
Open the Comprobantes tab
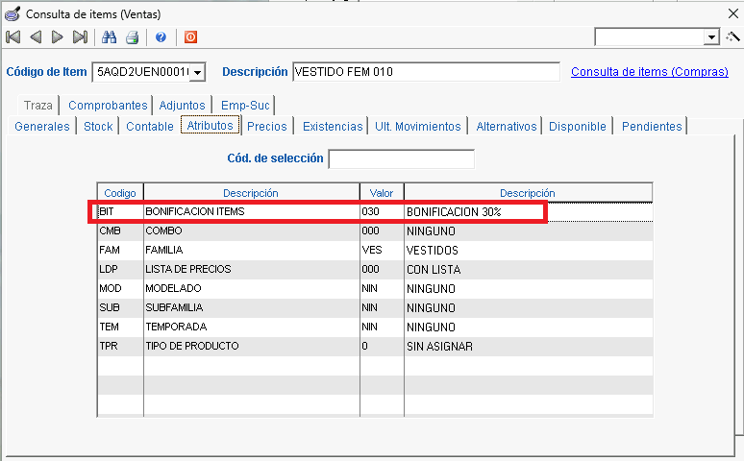pyautogui.click(x=108, y=105)
